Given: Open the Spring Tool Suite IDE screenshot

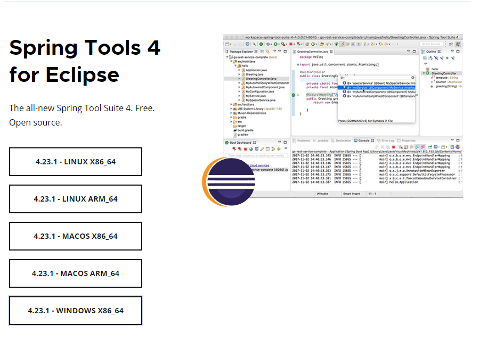Looking at the screenshot, I should point(343,116).
